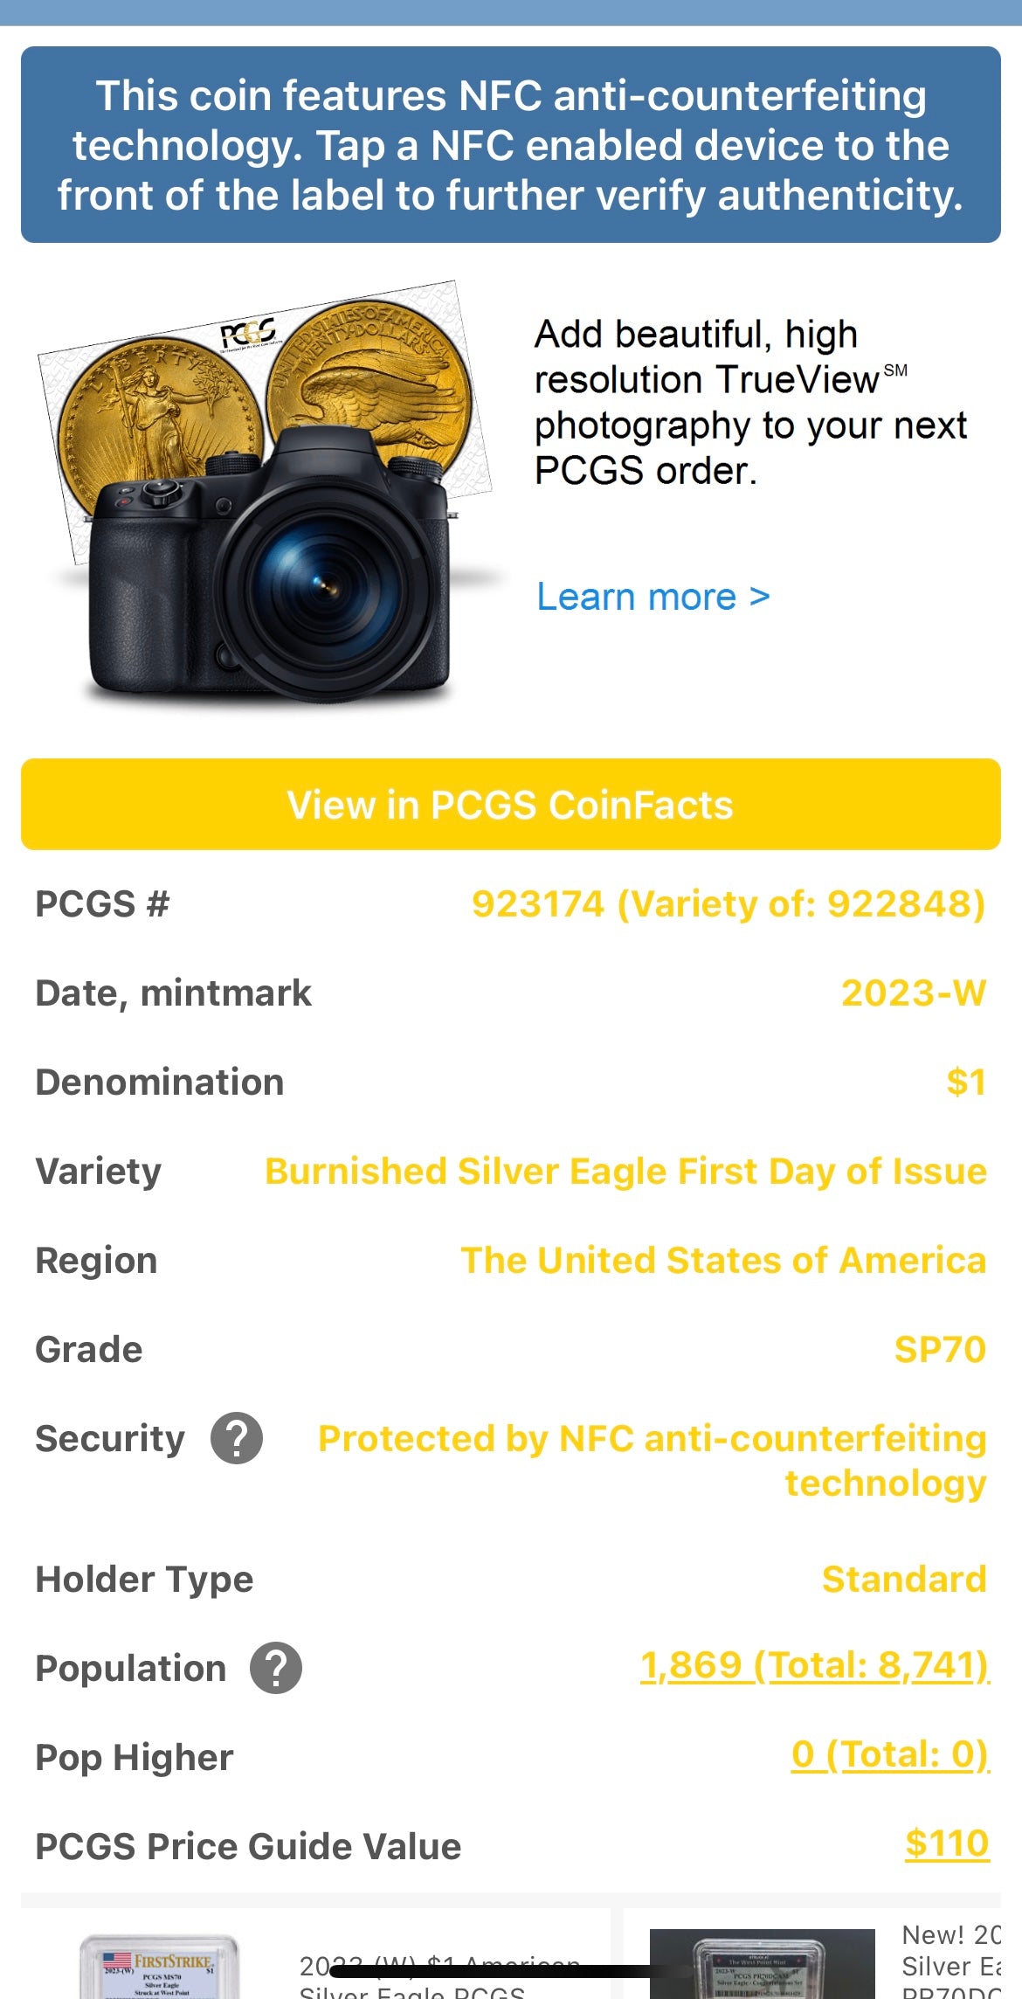
Task: Tap the NFC anti-counterfeiting info banner
Action: [x=511, y=145]
